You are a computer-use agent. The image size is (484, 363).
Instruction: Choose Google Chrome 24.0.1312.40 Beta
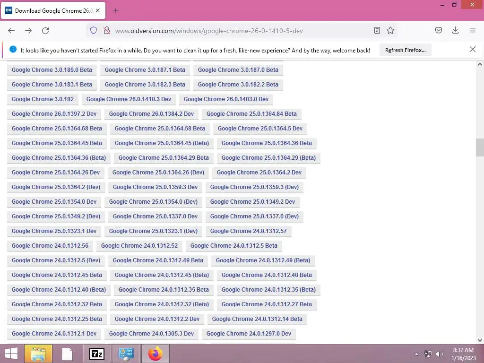click(267, 275)
